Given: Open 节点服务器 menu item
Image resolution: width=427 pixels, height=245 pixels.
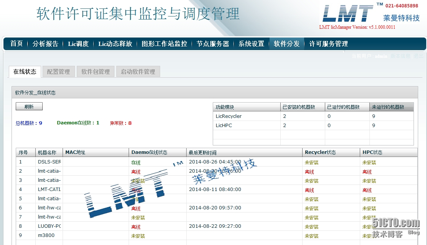Looking at the screenshot, I should click(x=213, y=44).
